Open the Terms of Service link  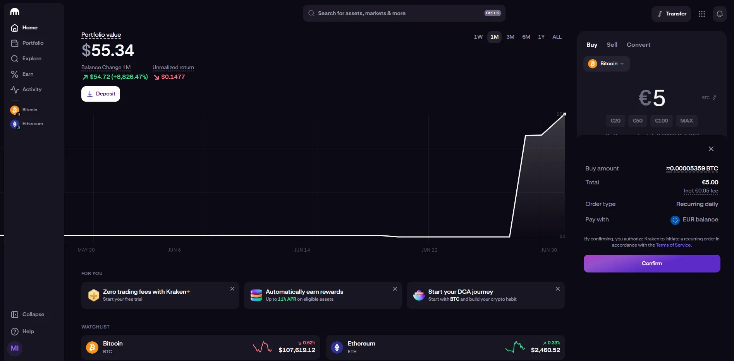[x=673, y=245]
